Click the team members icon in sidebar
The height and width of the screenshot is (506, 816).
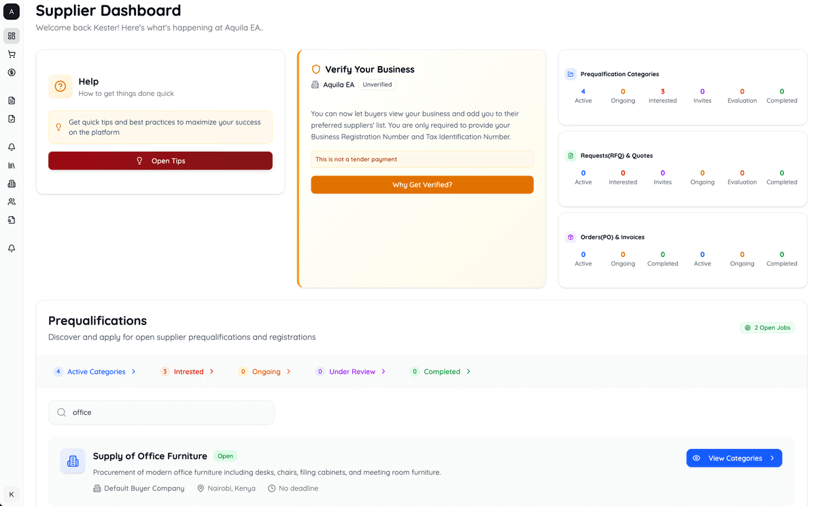(11, 201)
